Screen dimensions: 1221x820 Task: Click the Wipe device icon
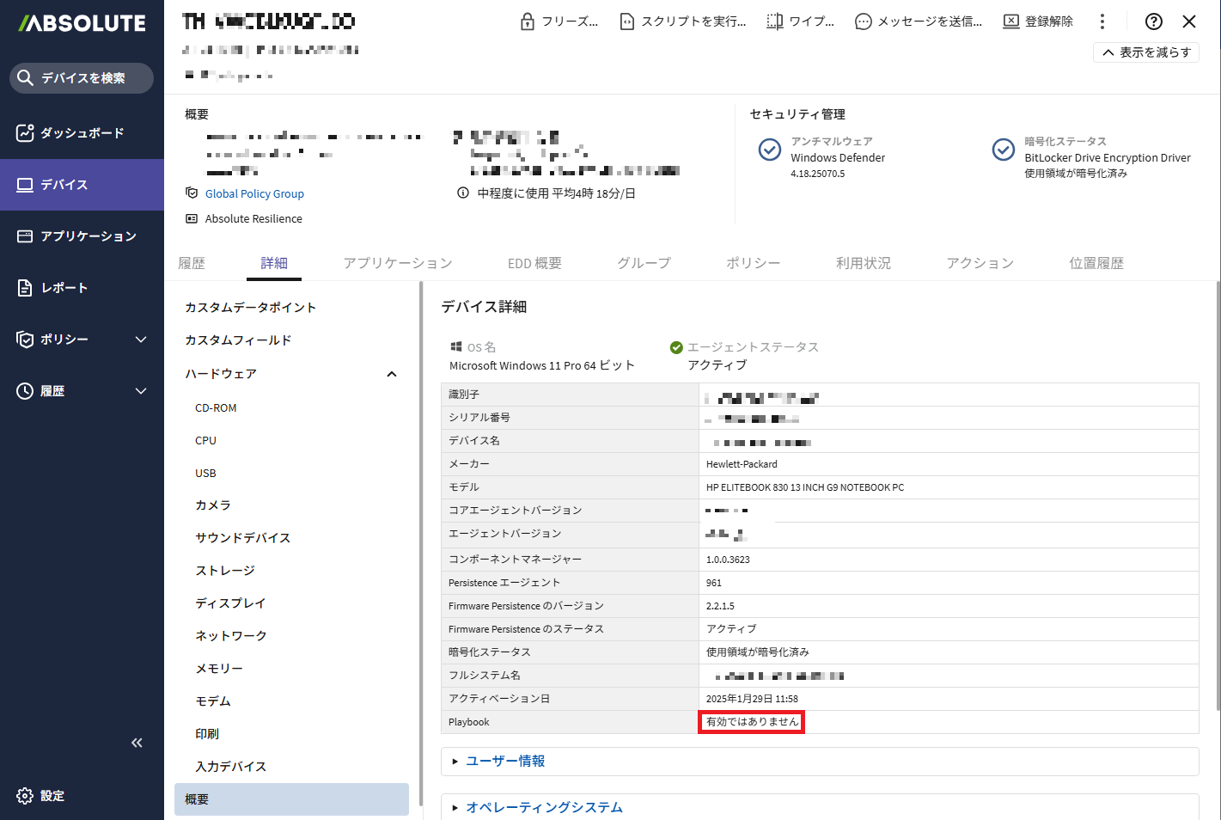coord(774,21)
